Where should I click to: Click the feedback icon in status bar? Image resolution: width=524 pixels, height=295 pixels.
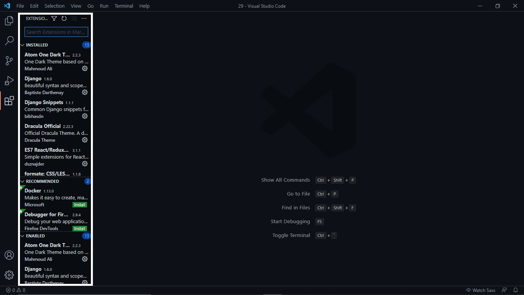(504, 290)
